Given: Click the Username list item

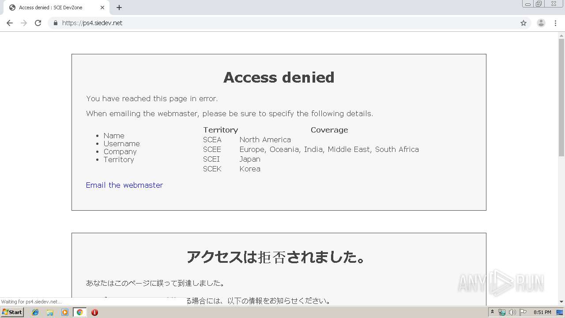Looking at the screenshot, I should coord(122,144).
